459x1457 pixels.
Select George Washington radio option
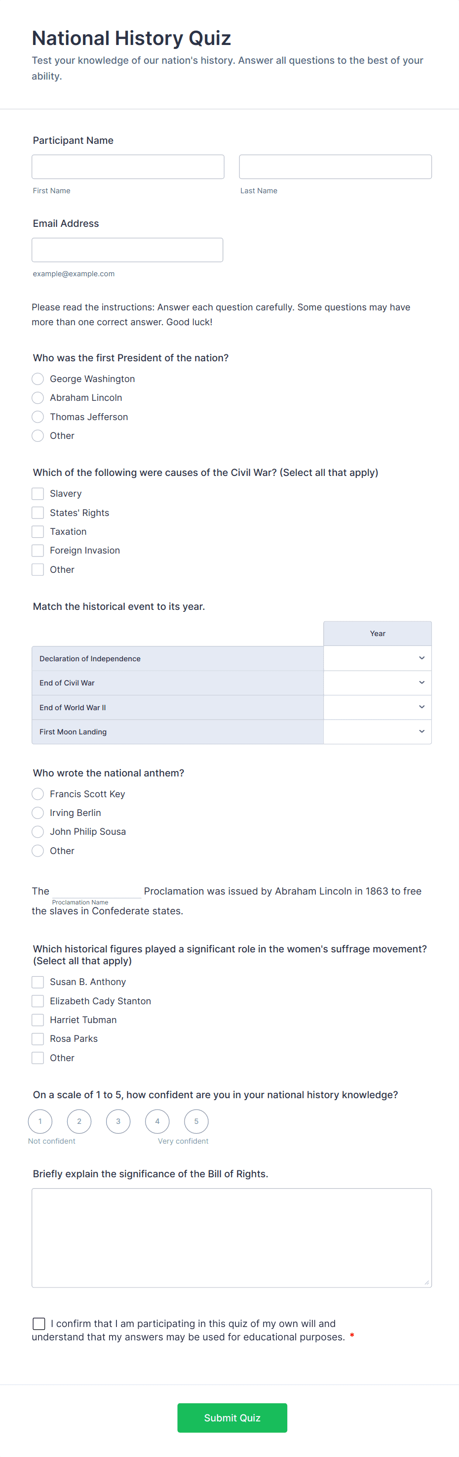click(38, 379)
